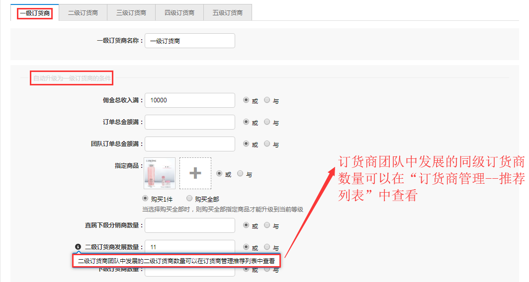
Task: Select the 购买全部 radio button
Action: click(189, 199)
